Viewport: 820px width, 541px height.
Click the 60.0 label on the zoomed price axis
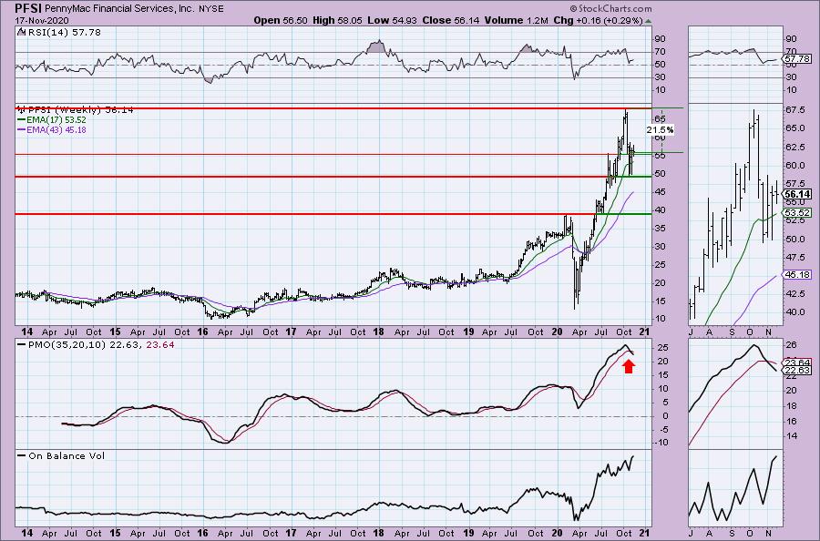coord(794,166)
